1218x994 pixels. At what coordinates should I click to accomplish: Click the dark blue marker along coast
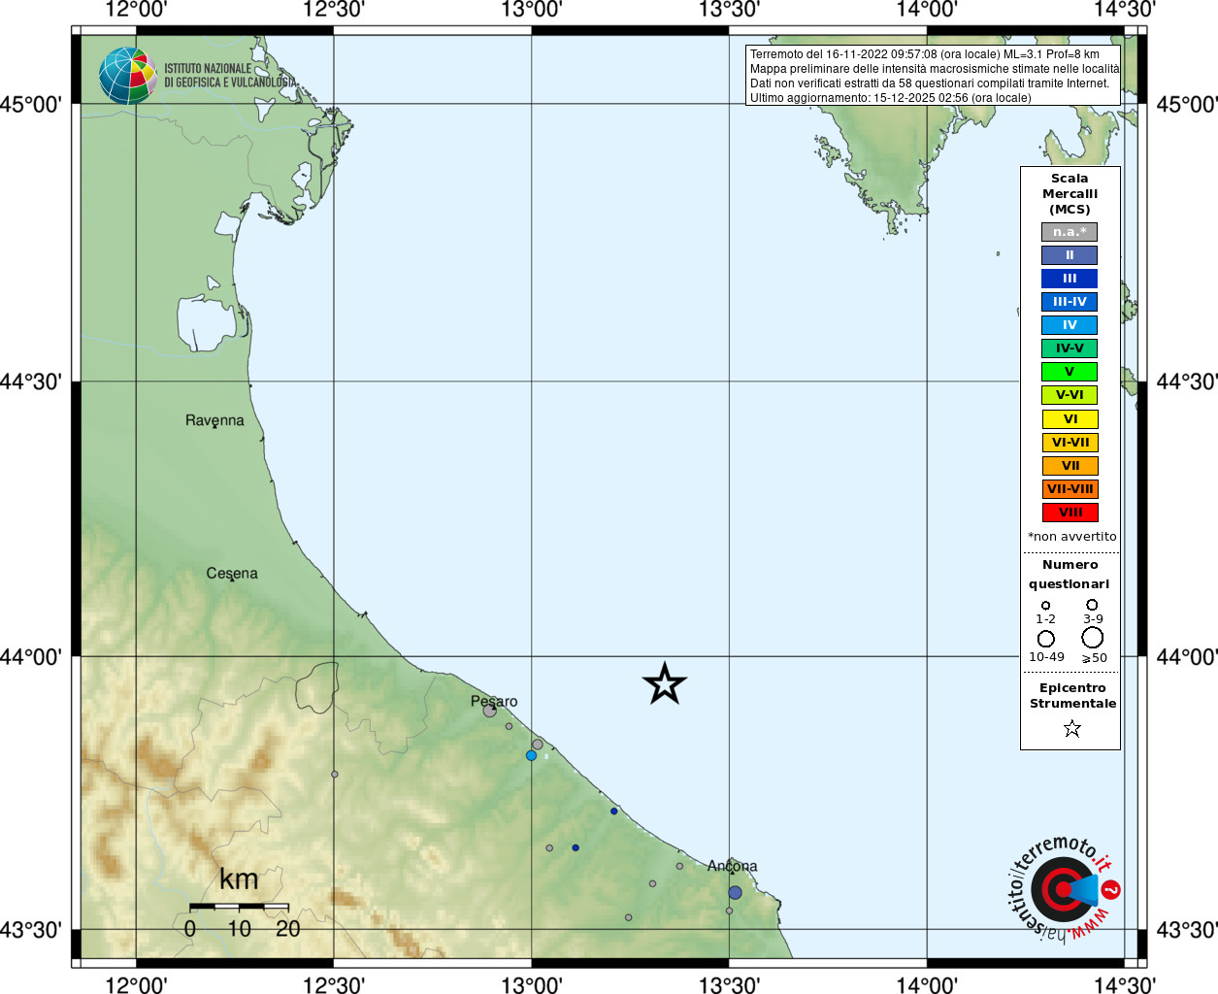coord(614,812)
